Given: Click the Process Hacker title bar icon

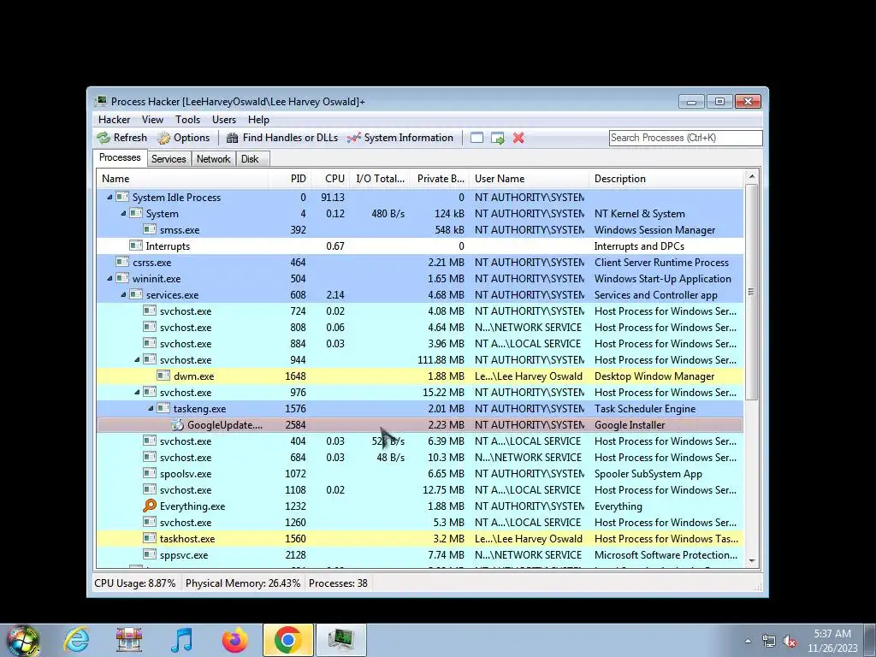Looking at the screenshot, I should click(x=101, y=101).
